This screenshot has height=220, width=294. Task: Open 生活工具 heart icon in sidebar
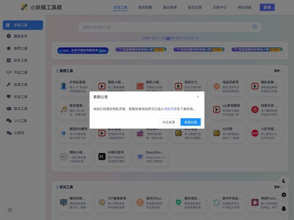(x=9, y=96)
